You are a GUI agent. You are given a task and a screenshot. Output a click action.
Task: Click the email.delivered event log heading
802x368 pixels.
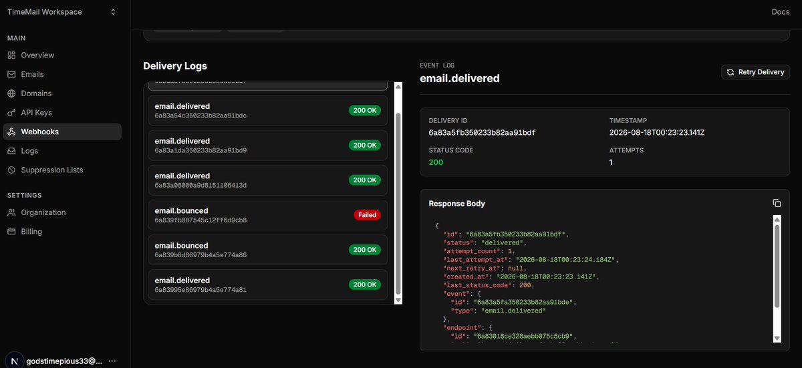click(460, 78)
